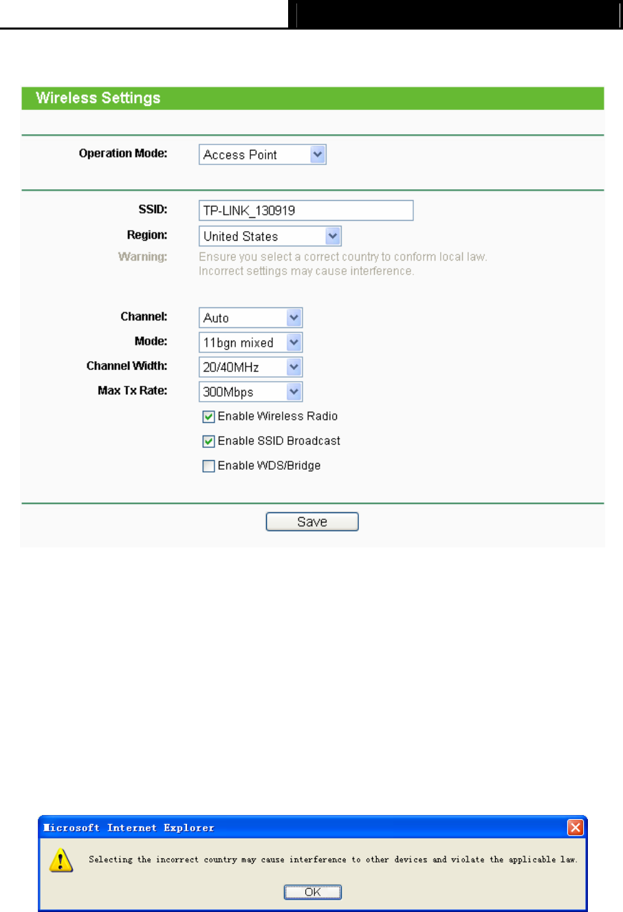This screenshot has height=912, width=623.
Task: Click the Operation Mode label
Action: coord(123,153)
